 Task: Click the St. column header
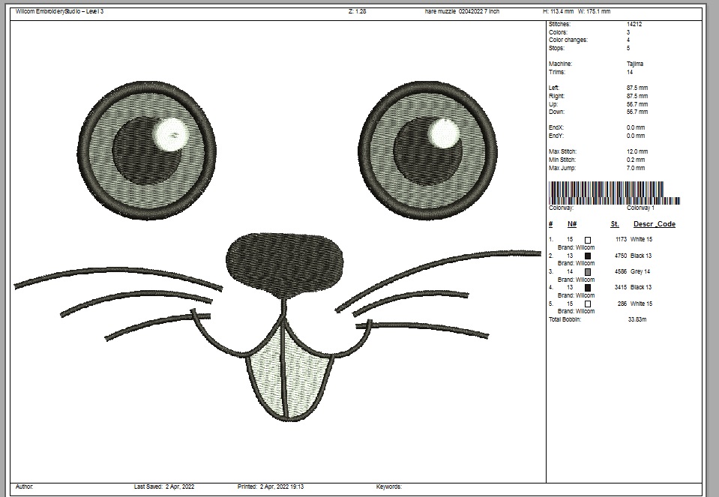[615, 224]
